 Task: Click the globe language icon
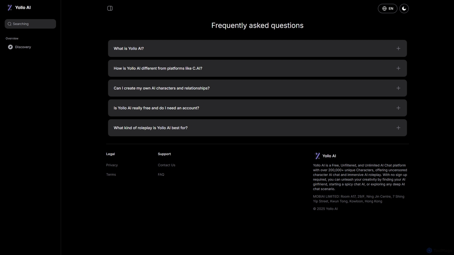(x=384, y=8)
